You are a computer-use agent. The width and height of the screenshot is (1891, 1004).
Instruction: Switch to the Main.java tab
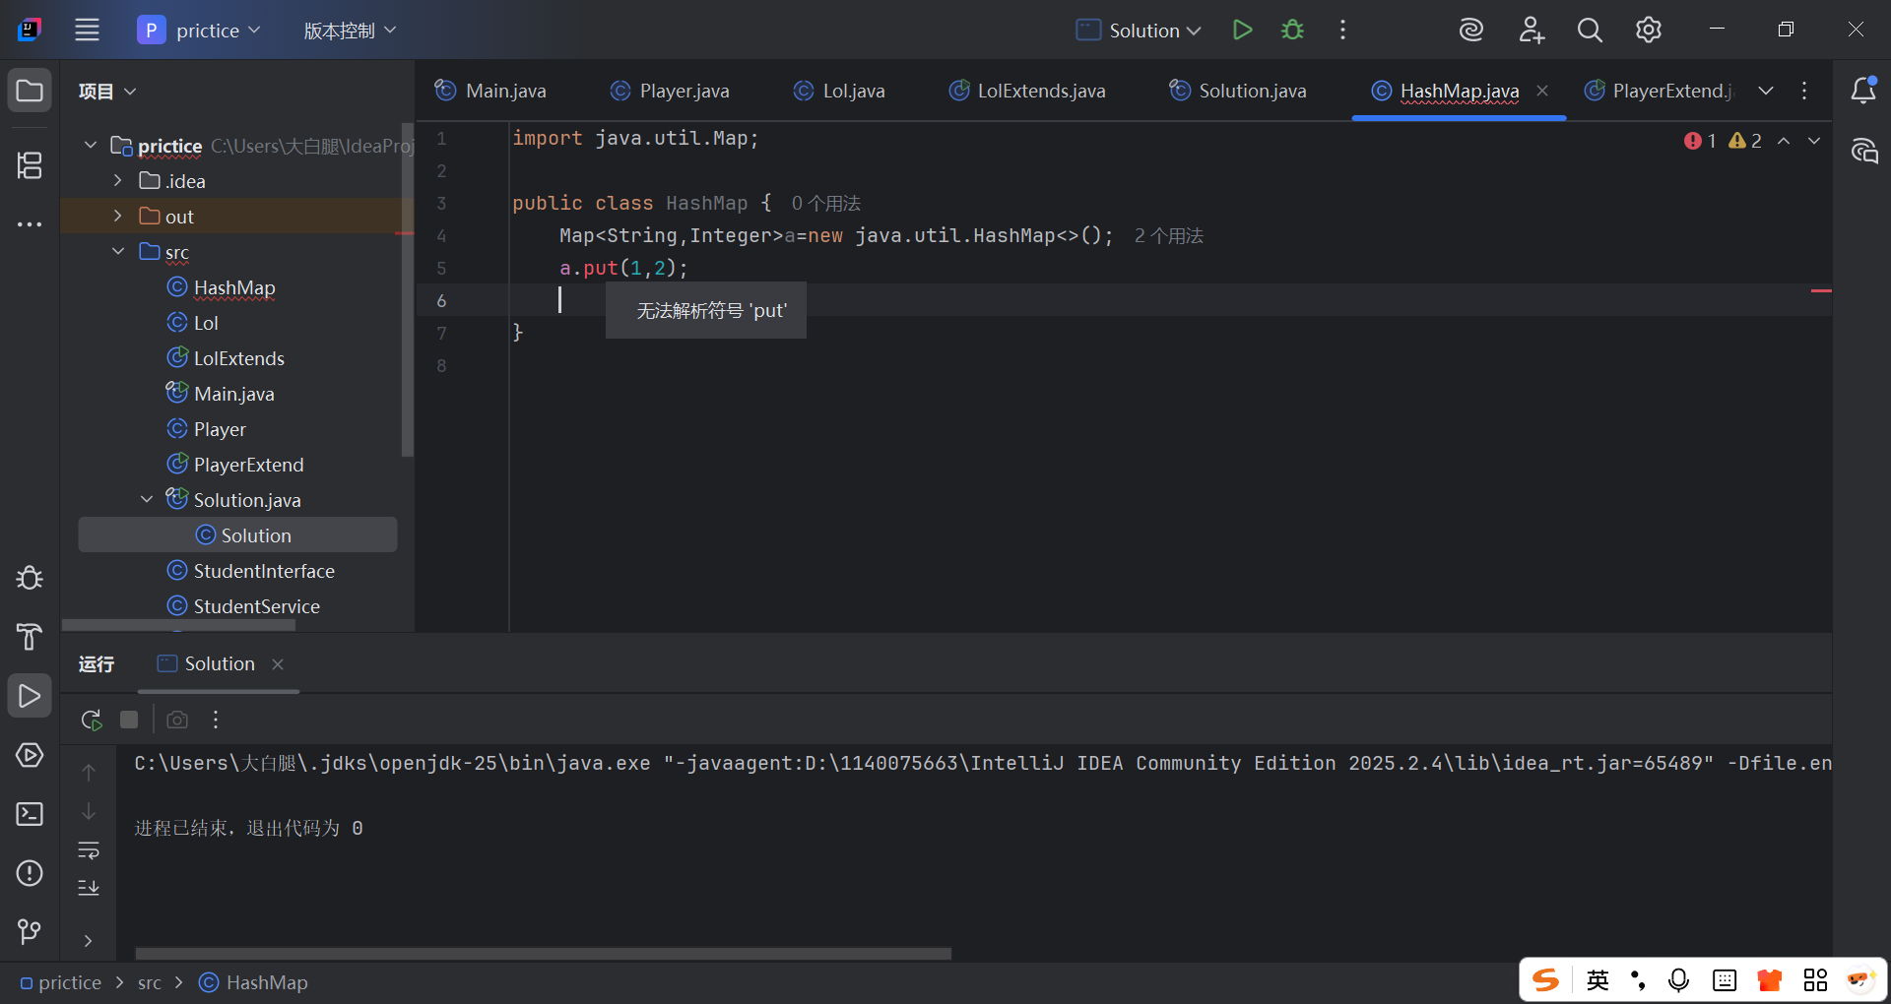490,91
